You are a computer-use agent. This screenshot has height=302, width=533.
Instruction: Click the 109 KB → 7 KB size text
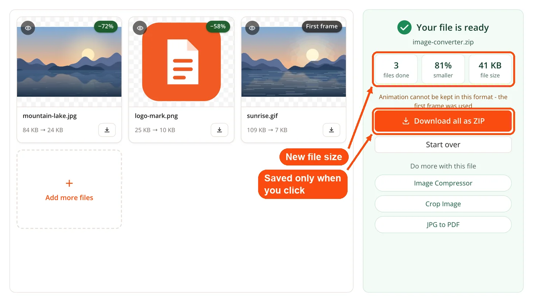pyautogui.click(x=266, y=130)
